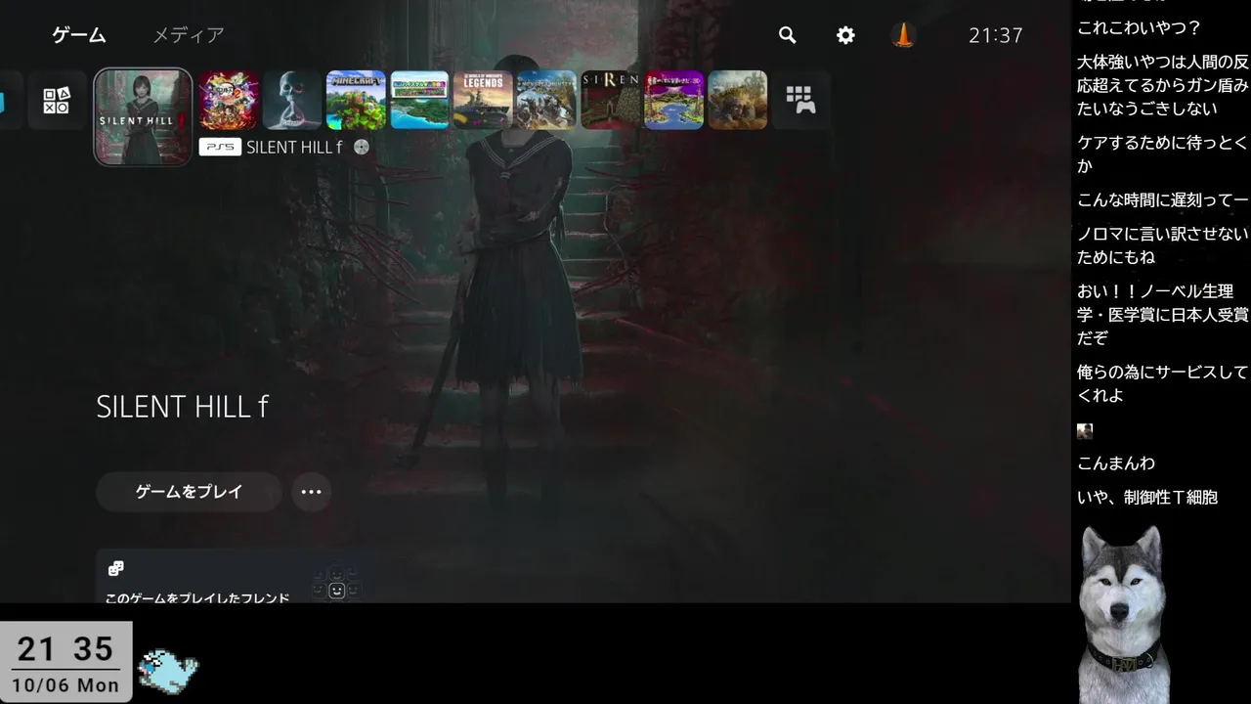Click the icon on the friends activity card
Screen dimensions: 1251x704
pyautogui.click(x=116, y=568)
